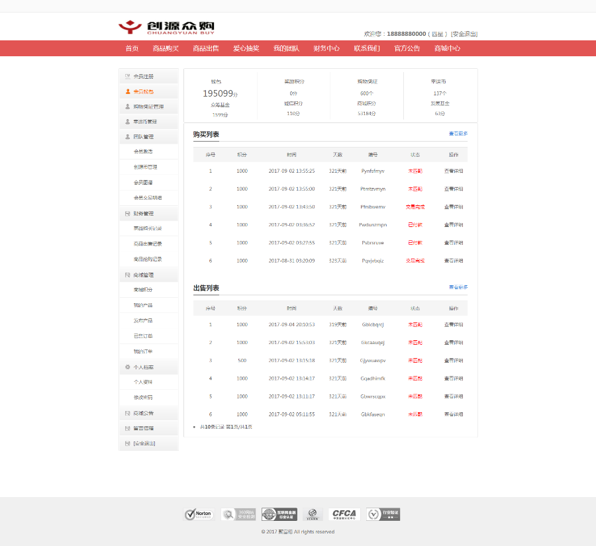Click the 幸运币管理 user icon
This screenshot has width=596, height=546.
[128, 122]
